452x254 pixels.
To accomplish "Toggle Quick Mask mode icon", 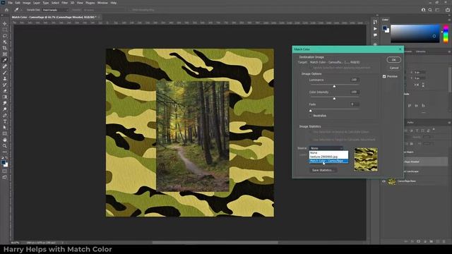I will point(5,171).
